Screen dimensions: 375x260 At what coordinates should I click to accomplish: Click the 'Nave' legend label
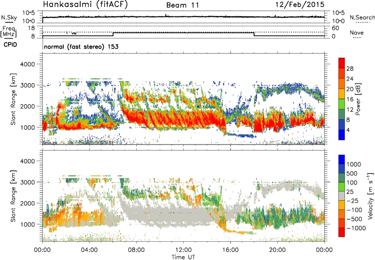[357, 32]
